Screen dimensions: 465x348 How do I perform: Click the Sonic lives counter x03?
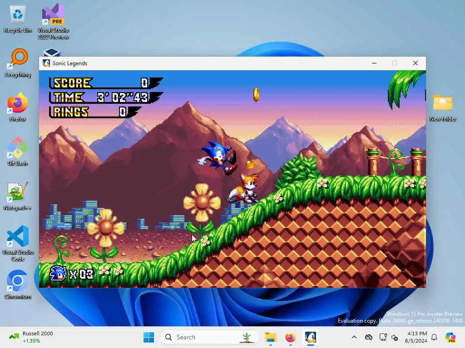pyautogui.click(x=71, y=273)
